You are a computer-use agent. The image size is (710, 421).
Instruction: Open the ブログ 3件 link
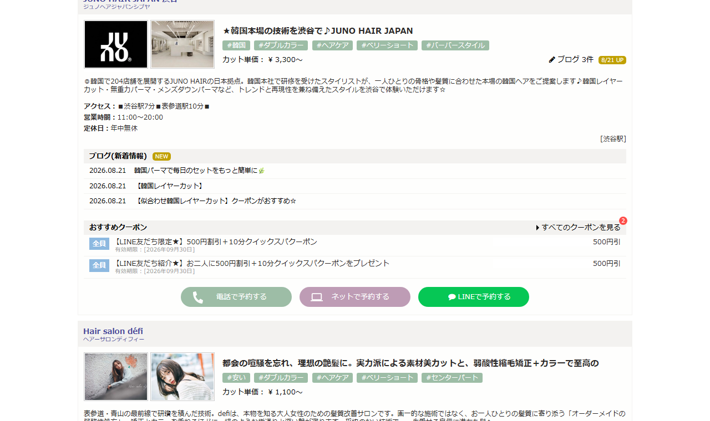575,59
